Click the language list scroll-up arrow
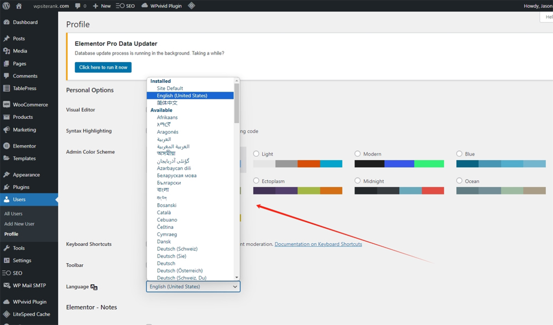The height and width of the screenshot is (325, 553). click(x=237, y=81)
